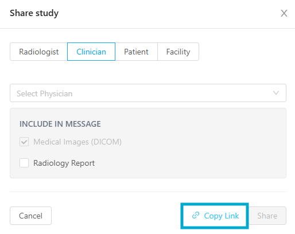The image size is (295, 234).
Task: Click the Share study dialog title
Action: pos(34,13)
